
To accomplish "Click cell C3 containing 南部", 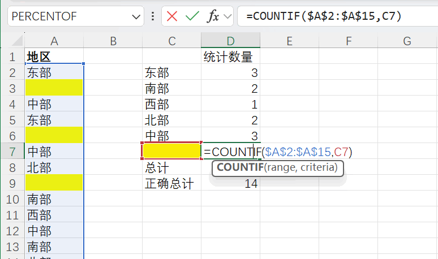I will 172,88.
